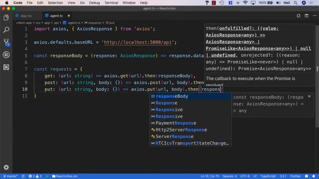This screenshot has height=179, width=319.
Task: Open the Debug view in activity bar
Action: click(6, 55)
